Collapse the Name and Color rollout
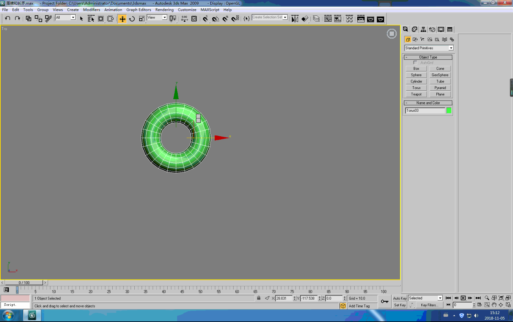 point(428,103)
